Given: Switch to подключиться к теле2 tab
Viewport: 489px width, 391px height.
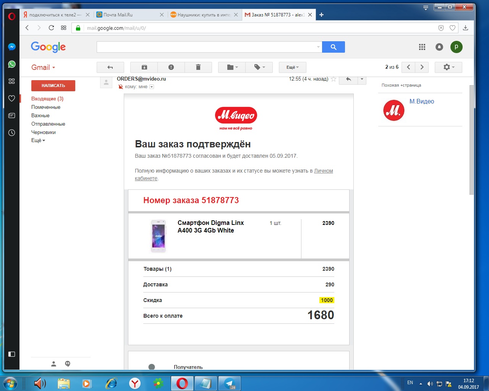Looking at the screenshot, I should pyautogui.click(x=56, y=15).
